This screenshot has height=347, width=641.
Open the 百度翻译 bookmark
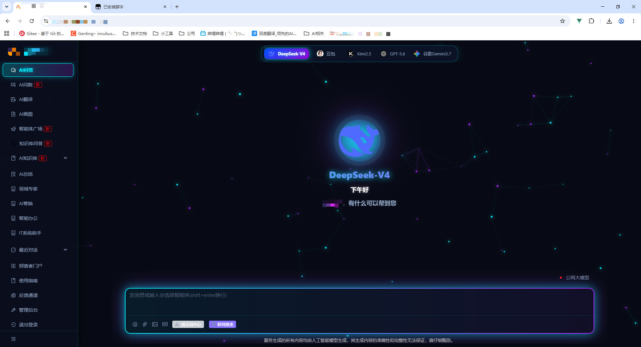coord(274,33)
